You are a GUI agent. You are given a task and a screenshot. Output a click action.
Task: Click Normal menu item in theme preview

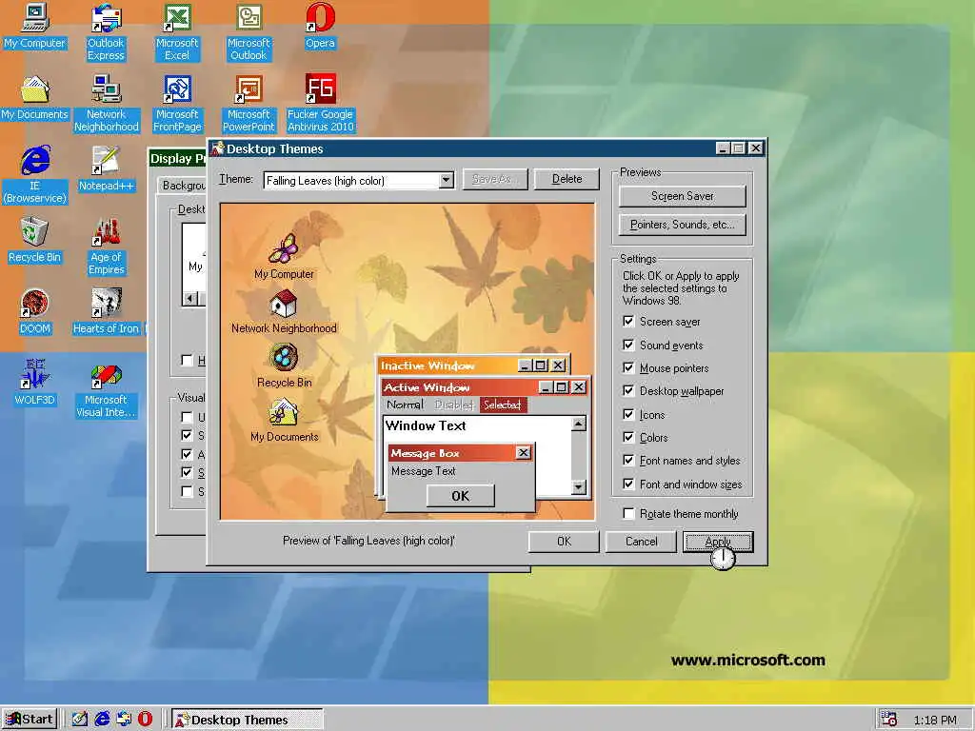[x=405, y=405]
